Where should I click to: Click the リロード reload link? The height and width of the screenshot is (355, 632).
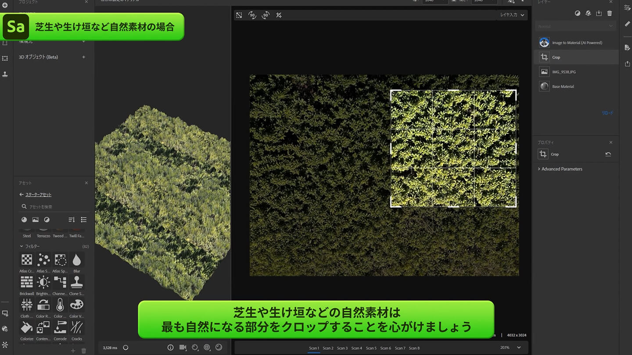coord(608,113)
